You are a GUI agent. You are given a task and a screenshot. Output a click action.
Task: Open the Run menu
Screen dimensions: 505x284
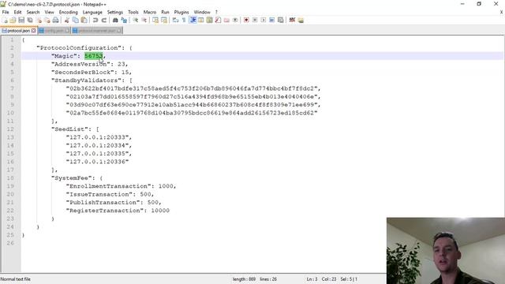pos(165,12)
